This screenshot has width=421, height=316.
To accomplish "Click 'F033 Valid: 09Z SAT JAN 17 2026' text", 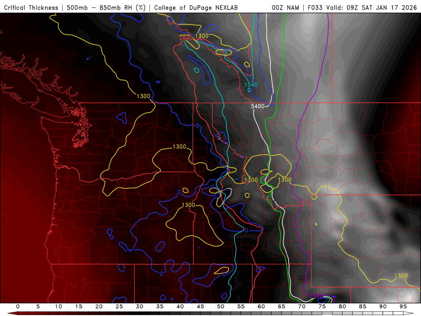I will 362,7.
